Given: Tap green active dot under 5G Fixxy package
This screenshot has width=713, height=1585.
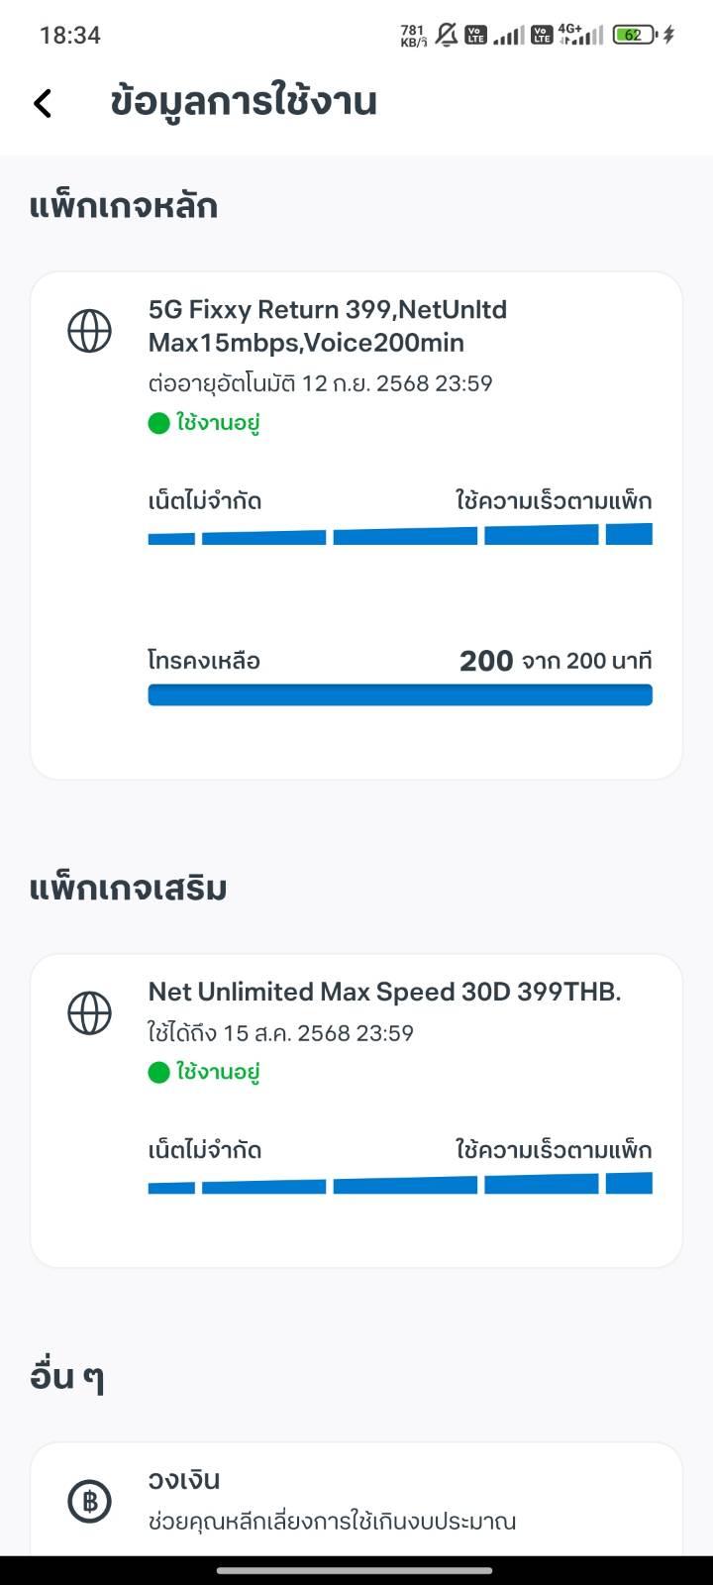Looking at the screenshot, I should tap(159, 424).
